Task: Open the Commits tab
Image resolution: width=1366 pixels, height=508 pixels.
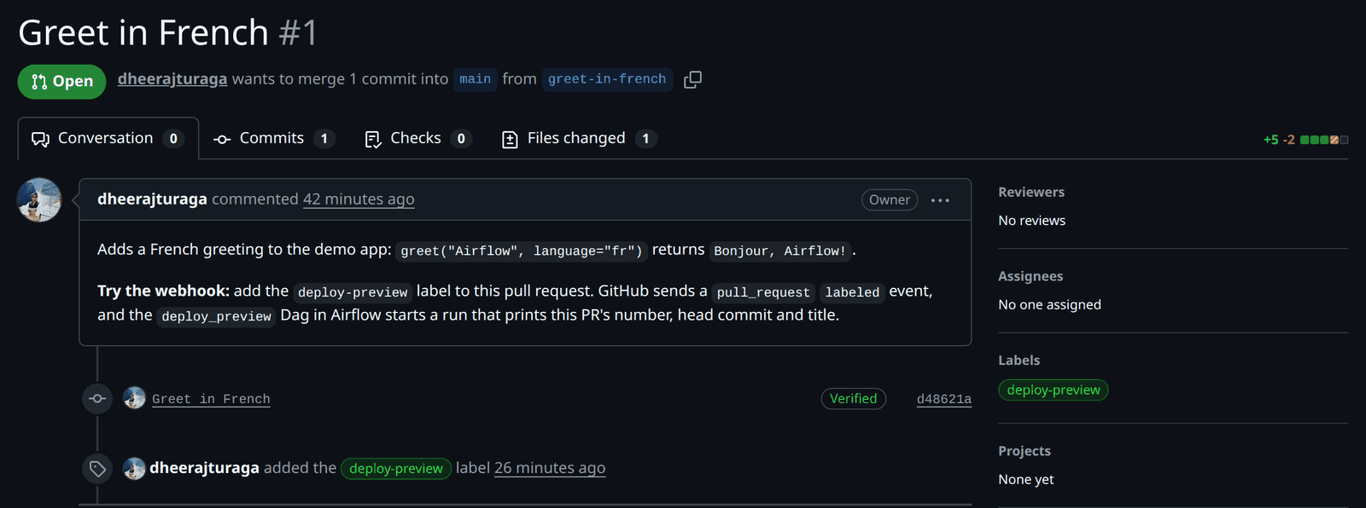Action: (x=274, y=138)
